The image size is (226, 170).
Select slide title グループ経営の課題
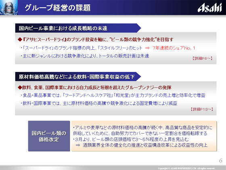[x=57, y=8]
